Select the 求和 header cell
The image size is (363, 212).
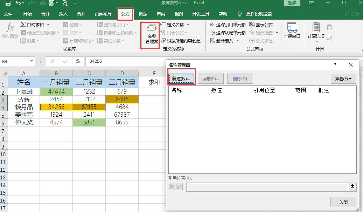tap(154, 82)
